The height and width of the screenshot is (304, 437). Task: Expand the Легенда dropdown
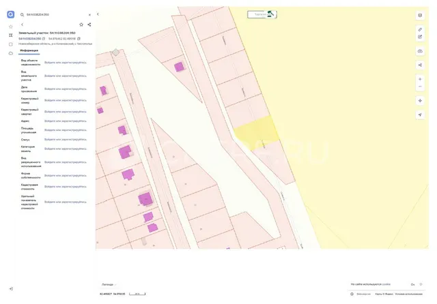click(x=109, y=284)
